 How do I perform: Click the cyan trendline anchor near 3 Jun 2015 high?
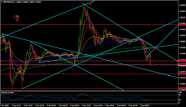pyautogui.click(x=3, y=34)
